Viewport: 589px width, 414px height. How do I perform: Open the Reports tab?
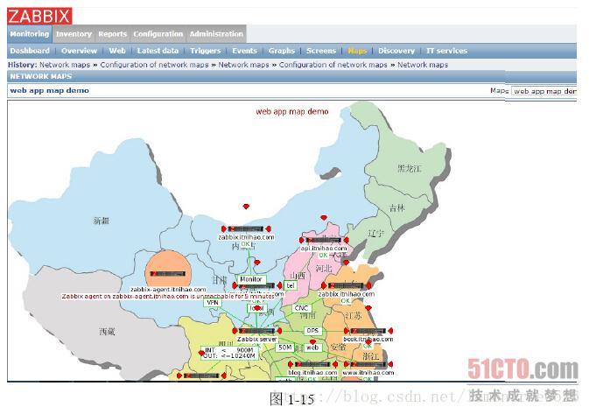(x=112, y=34)
